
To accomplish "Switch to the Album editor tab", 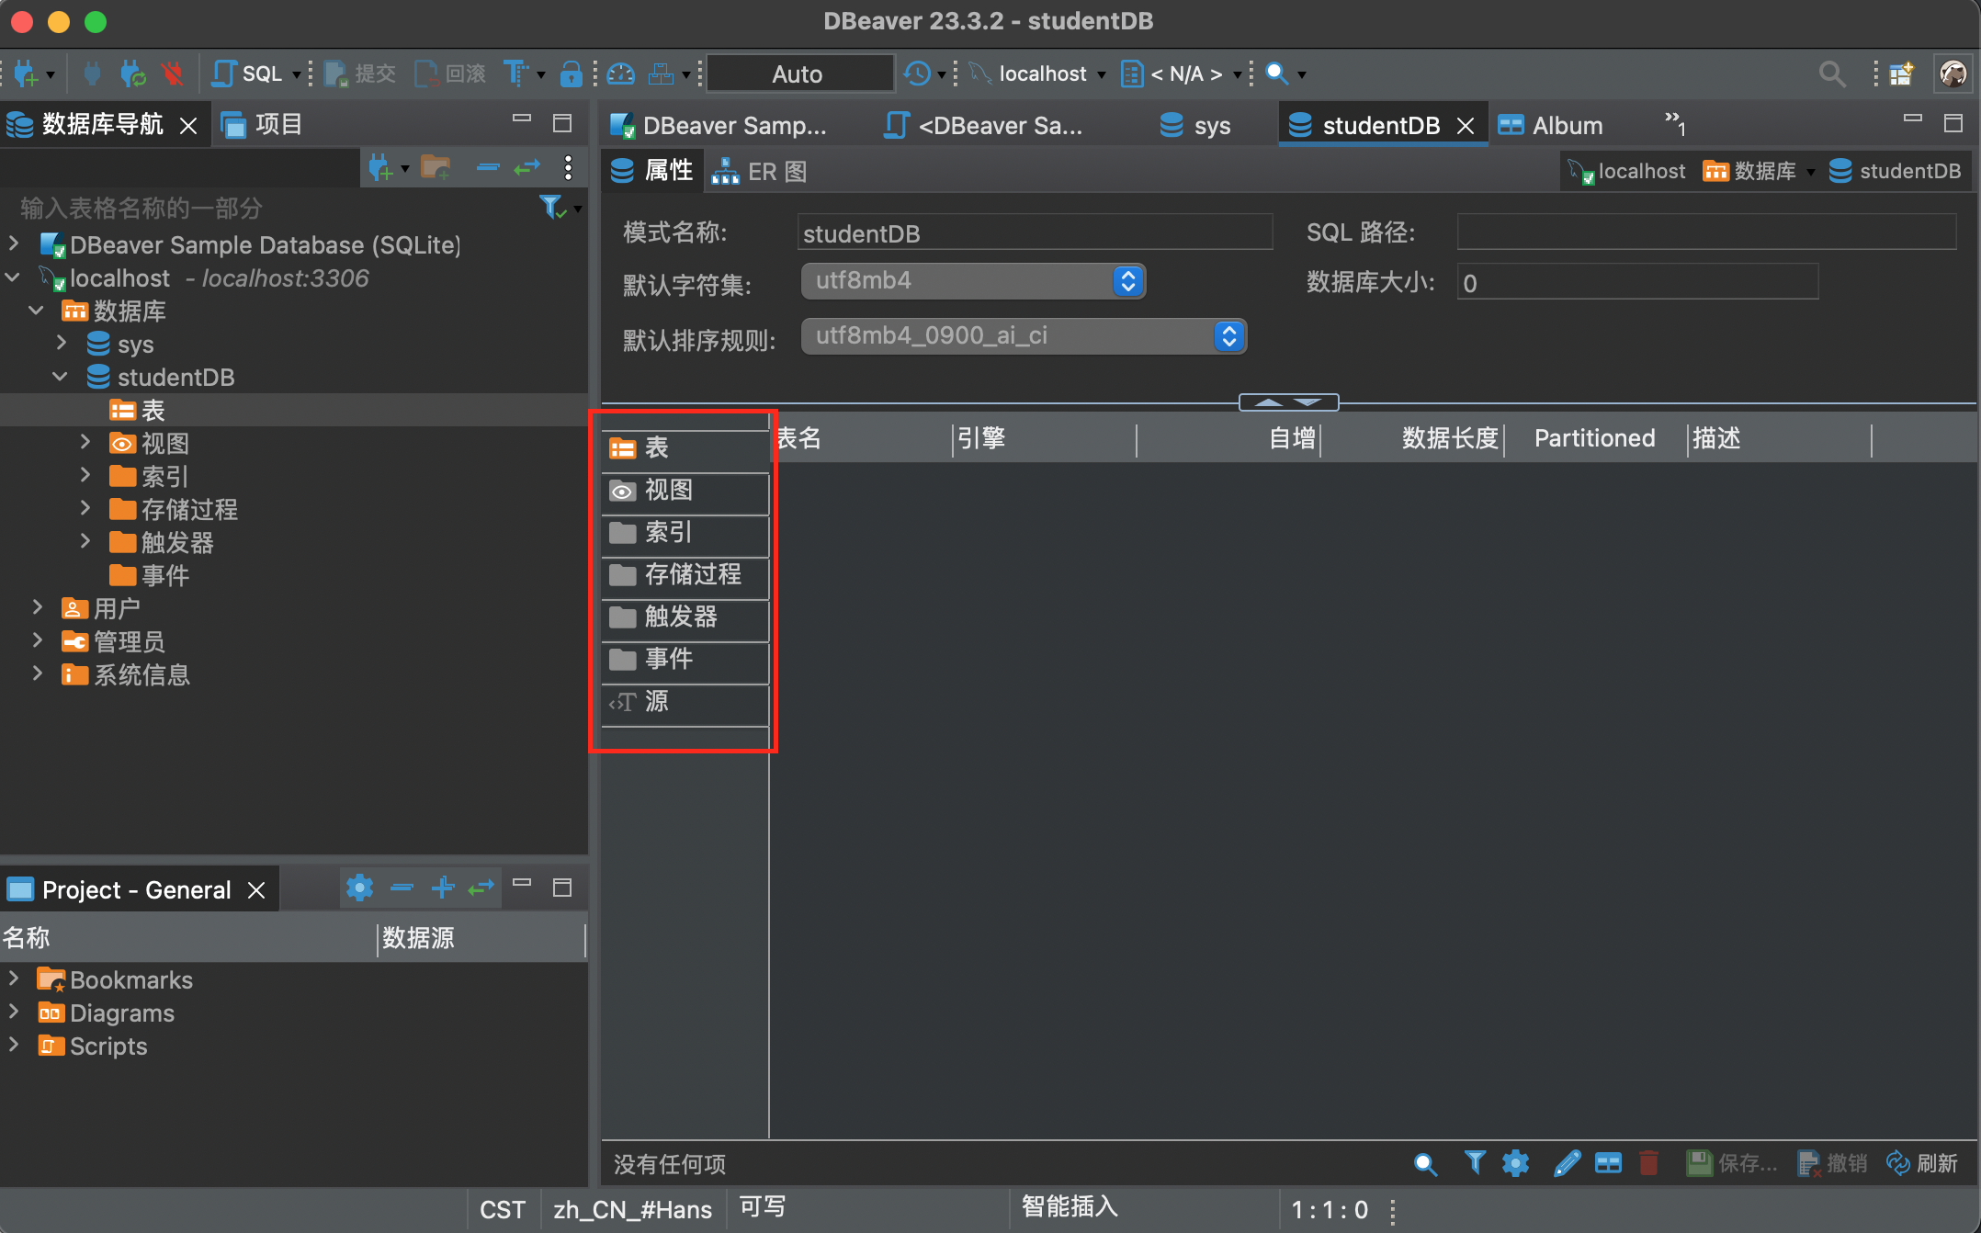I will click(1551, 125).
